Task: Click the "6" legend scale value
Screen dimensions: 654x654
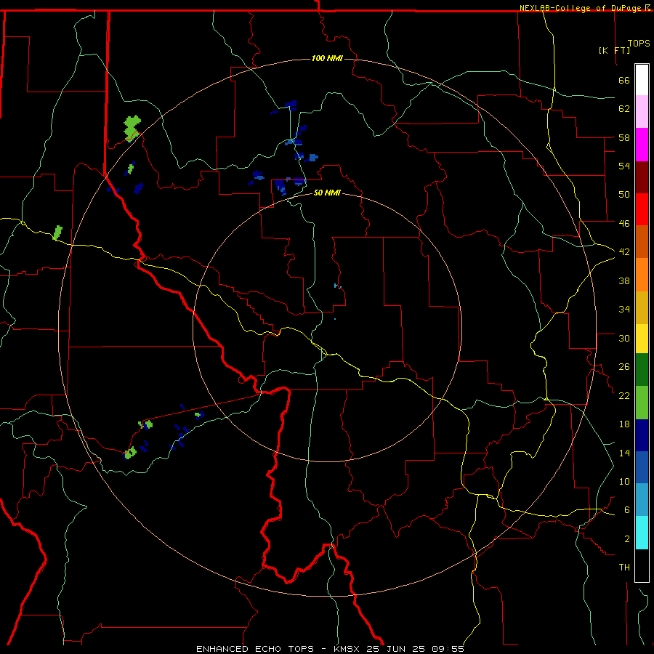Action: coord(627,510)
